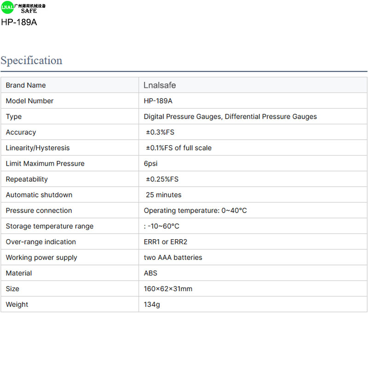
Task: Select the Brand Name label cell
Action: tap(70, 85)
